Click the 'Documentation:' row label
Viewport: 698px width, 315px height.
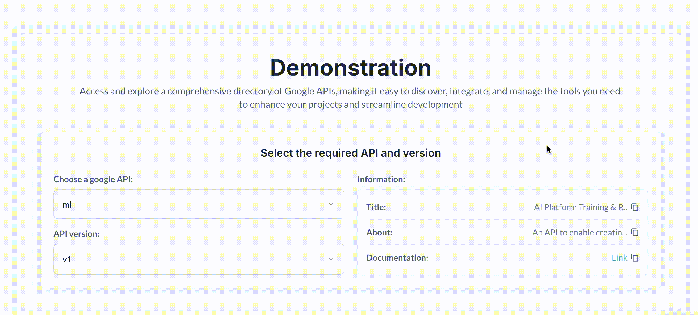397,258
